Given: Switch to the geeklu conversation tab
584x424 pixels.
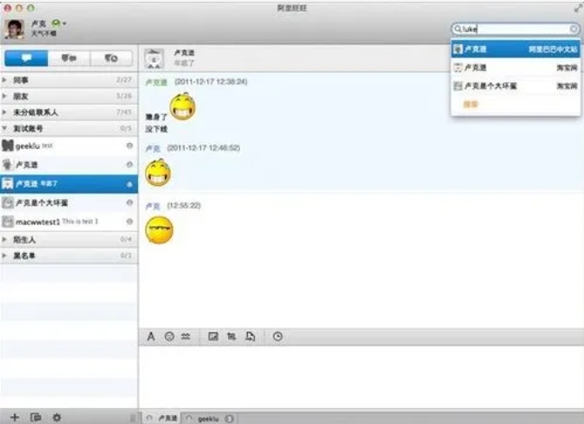Looking at the screenshot, I should 210,419.
